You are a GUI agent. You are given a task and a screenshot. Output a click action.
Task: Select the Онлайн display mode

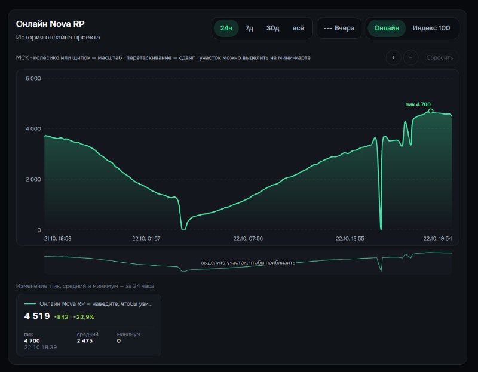click(x=386, y=28)
